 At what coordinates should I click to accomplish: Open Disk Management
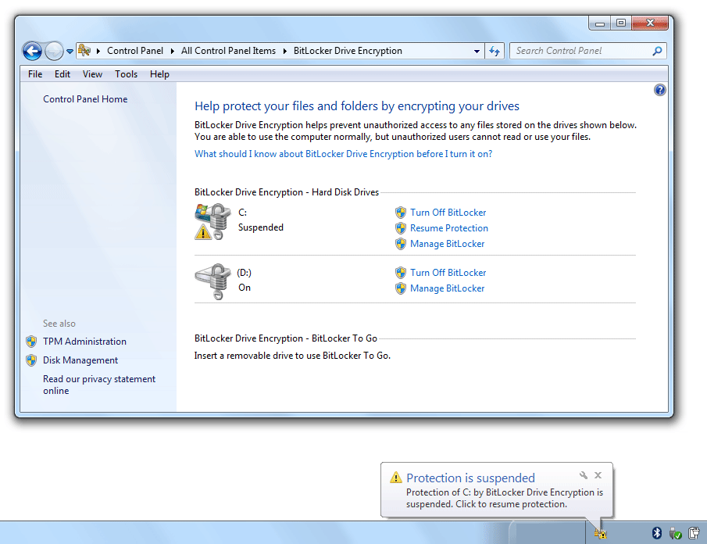click(80, 360)
